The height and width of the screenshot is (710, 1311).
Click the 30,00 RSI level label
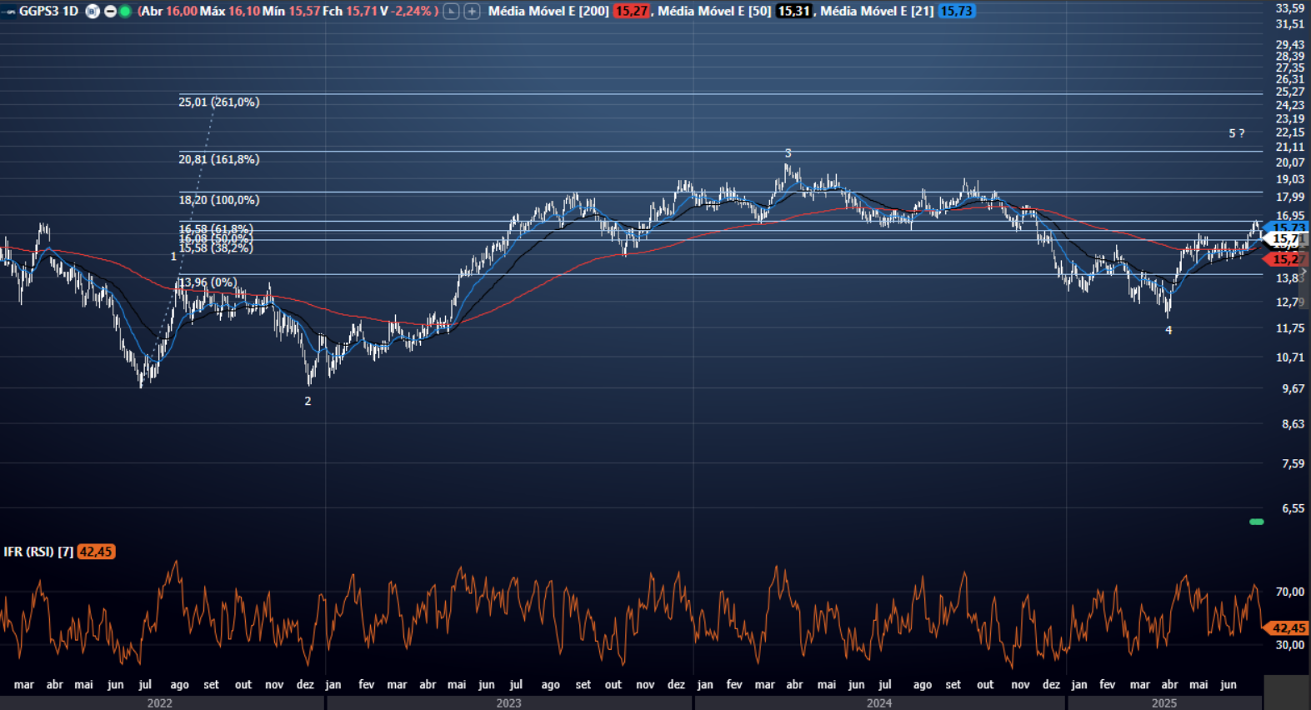click(1289, 645)
